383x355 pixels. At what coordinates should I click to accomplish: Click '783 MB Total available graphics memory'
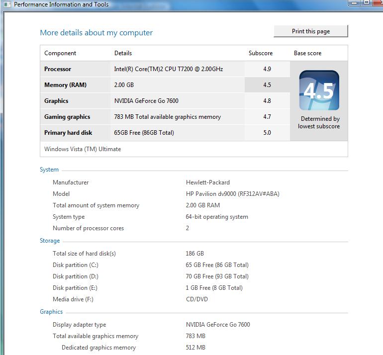point(167,117)
